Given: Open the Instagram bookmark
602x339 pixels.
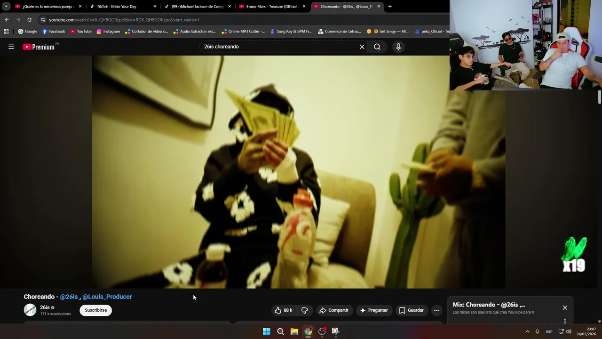Looking at the screenshot, I should (x=108, y=32).
